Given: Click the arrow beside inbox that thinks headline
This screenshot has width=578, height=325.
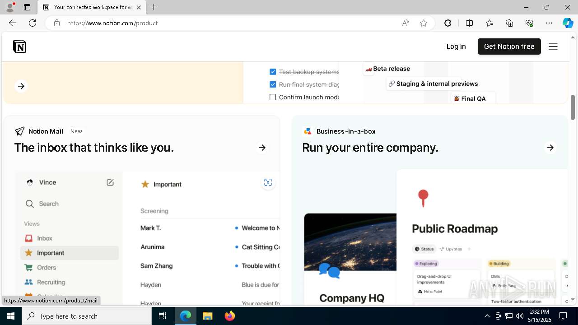Looking at the screenshot, I should (262, 148).
